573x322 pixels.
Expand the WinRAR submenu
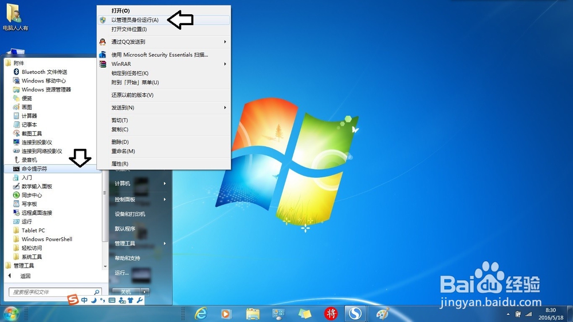[x=164, y=64]
